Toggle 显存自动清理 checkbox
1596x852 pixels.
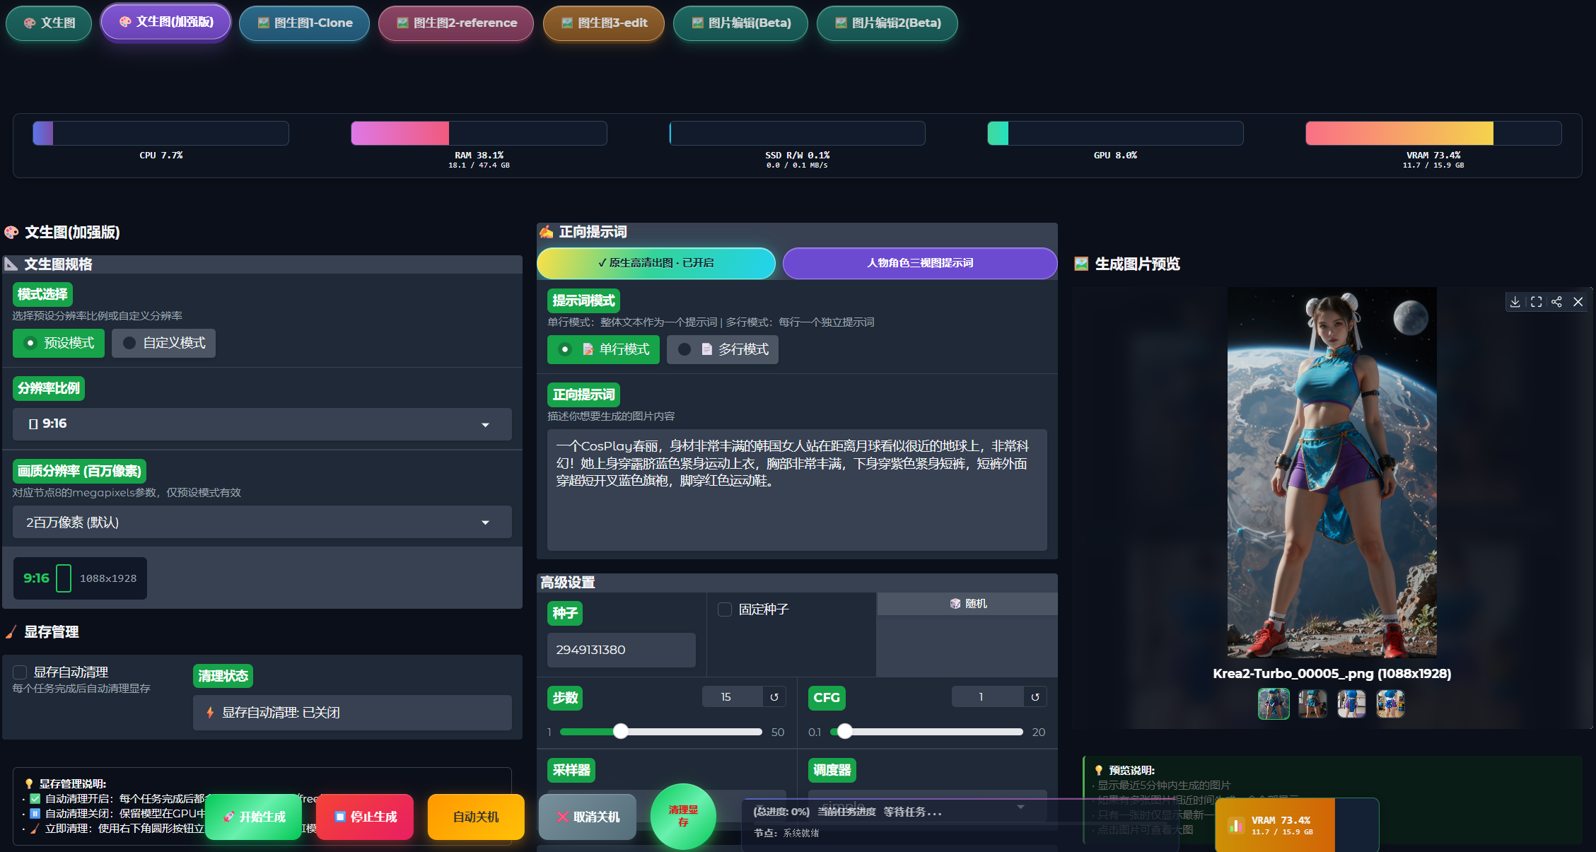(x=20, y=672)
